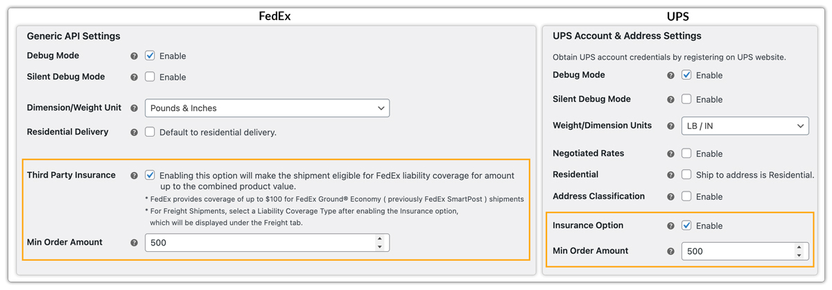
Task: Uncheck the UPS Insurance Option checkbox
Action: (x=686, y=225)
